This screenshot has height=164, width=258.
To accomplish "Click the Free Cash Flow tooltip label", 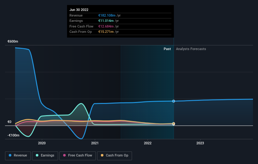I will click(x=81, y=26).
